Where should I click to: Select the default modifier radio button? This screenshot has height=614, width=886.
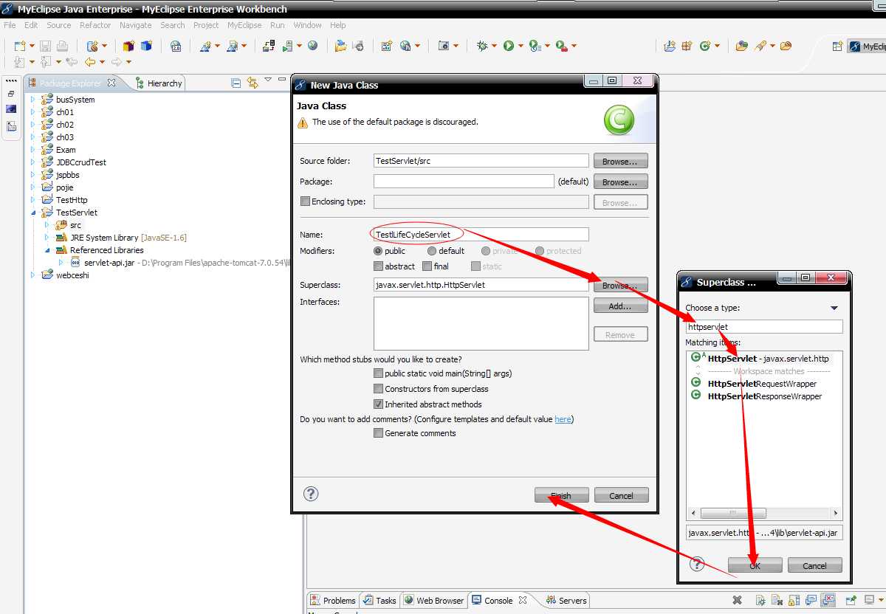pyautogui.click(x=432, y=251)
